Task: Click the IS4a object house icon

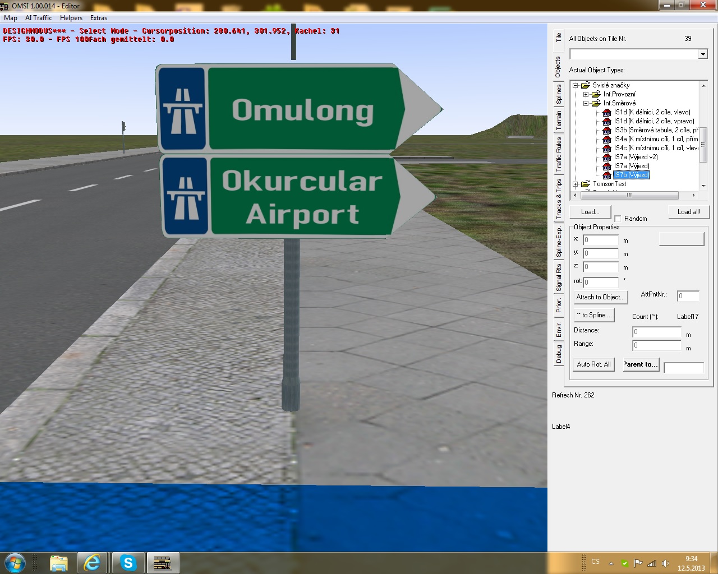Action: click(606, 139)
